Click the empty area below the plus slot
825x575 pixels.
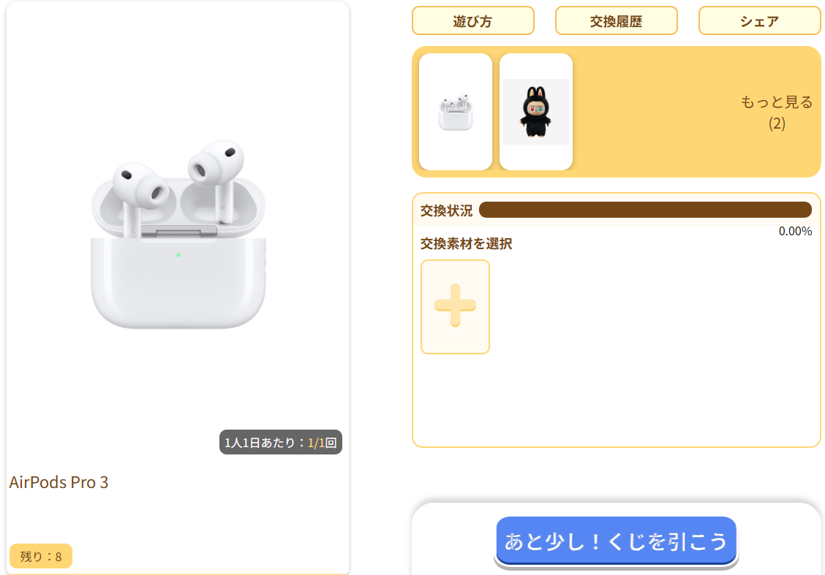(x=616, y=400)
